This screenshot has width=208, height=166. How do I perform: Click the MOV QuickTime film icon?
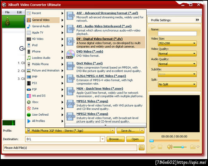[x=70, y=91]
